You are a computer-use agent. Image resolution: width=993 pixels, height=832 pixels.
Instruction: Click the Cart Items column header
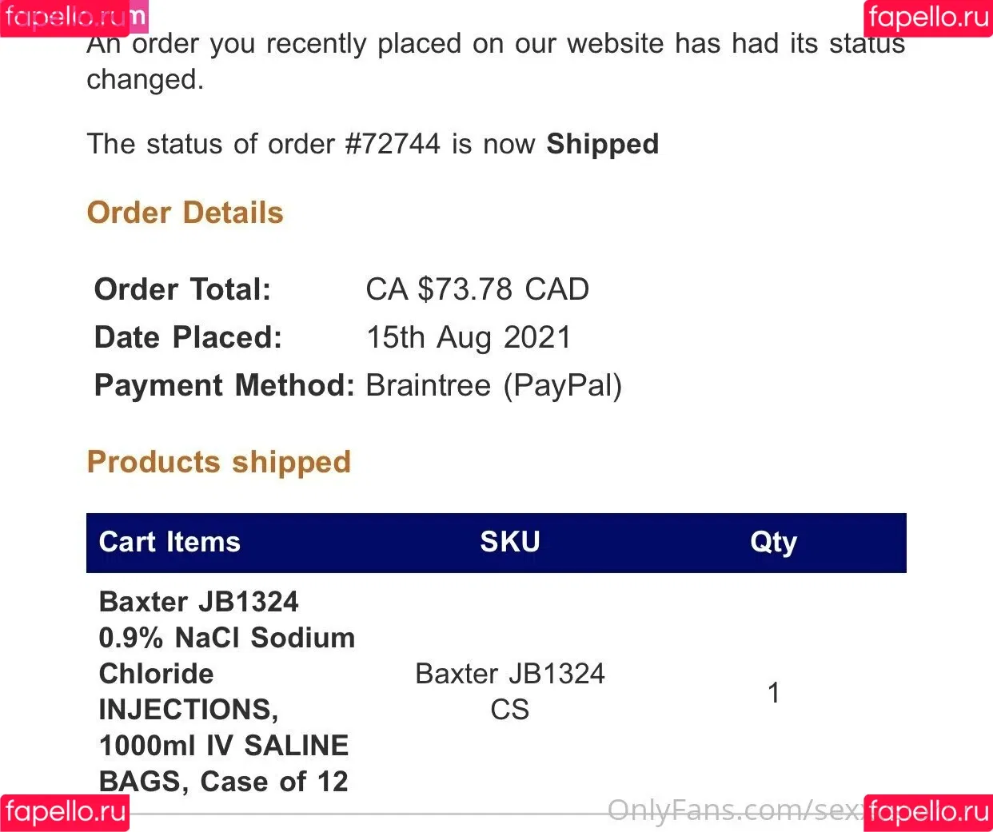pos(169,542)
